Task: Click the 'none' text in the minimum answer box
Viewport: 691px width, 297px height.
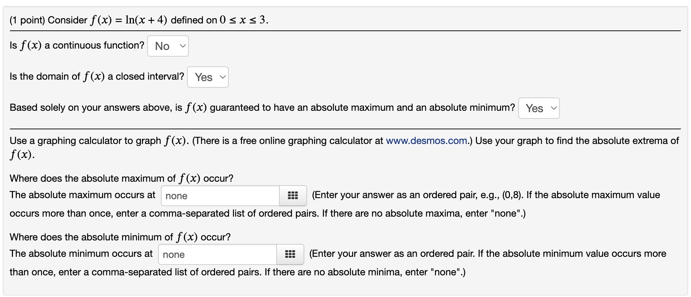Action: pyautogui.click(x=173, y=254)
